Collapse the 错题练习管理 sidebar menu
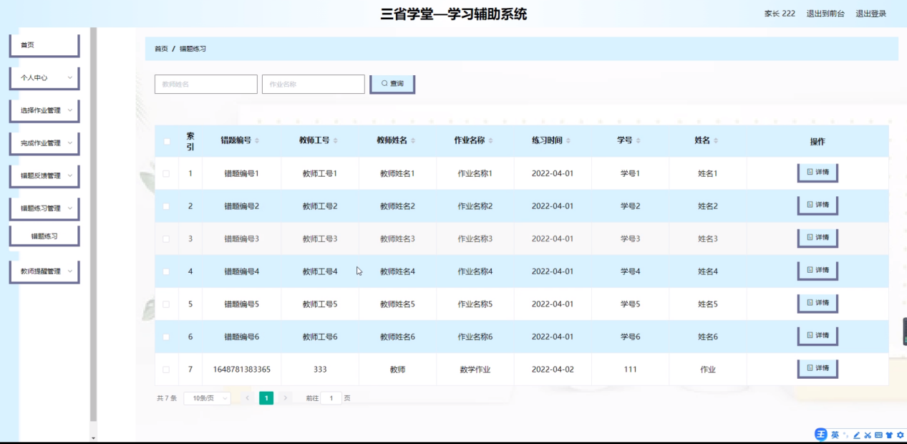 coord(44,208)
